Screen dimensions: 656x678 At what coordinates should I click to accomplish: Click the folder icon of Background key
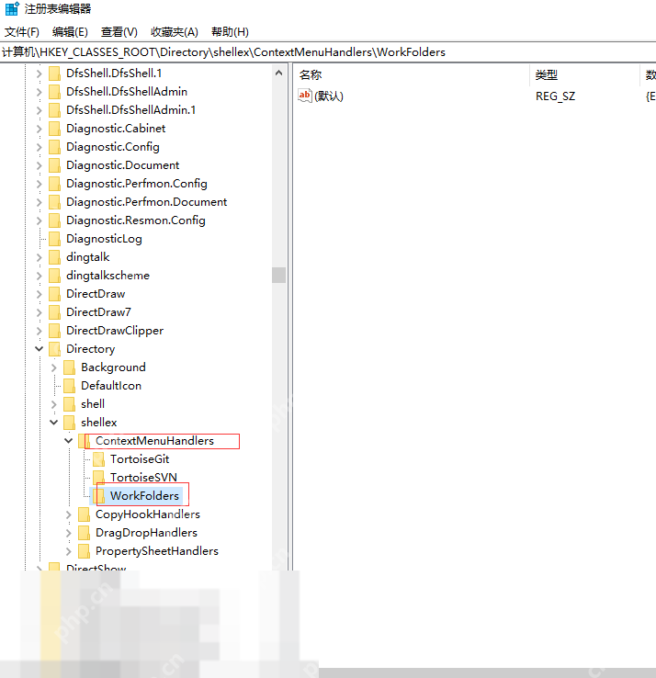pyautogui.click(x=70, y=367)
